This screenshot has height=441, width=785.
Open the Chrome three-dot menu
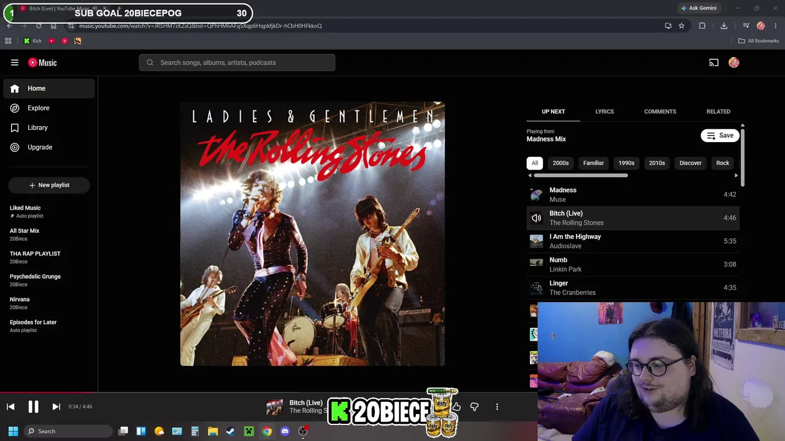coord(776,26)
